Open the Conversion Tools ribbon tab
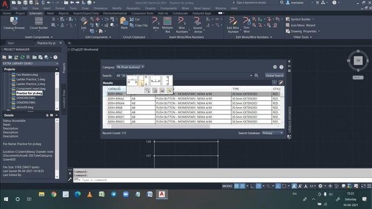This screenshot has width=372, height=209. (142, 13)
